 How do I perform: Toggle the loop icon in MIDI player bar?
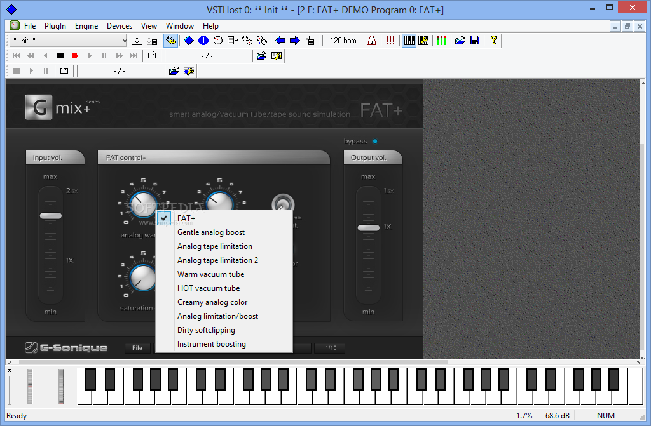pyautogui.click(x=152, y=56)
